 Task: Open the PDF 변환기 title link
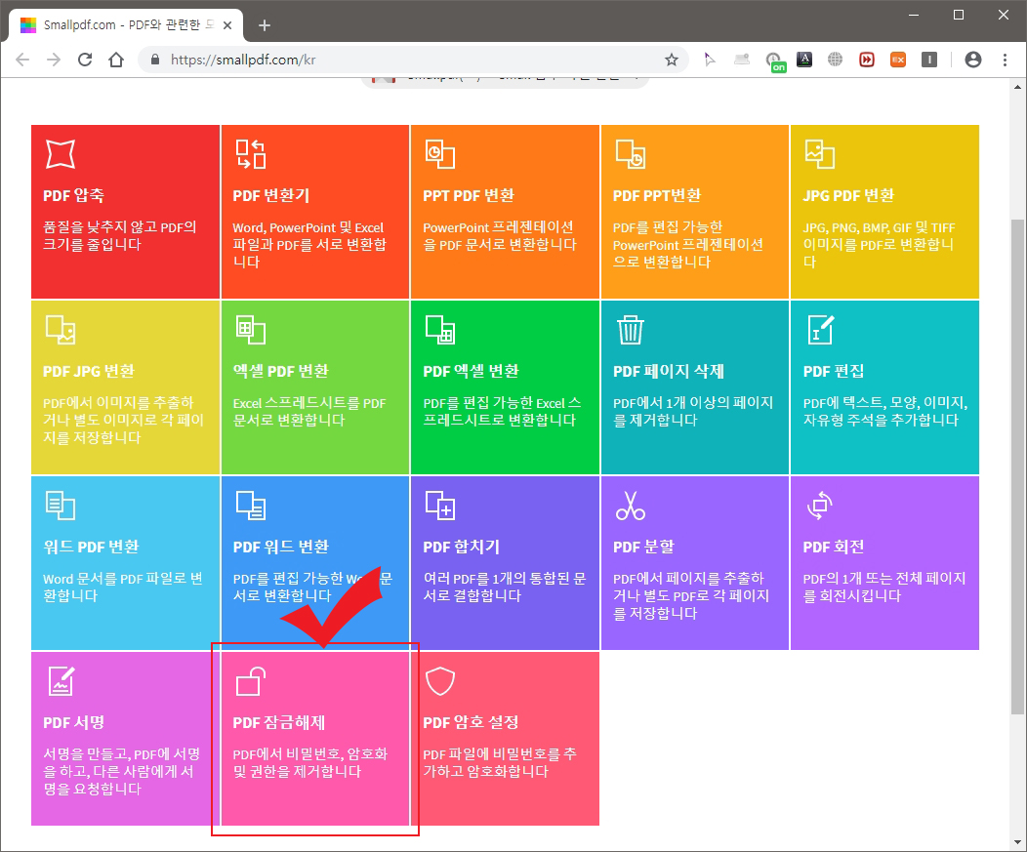(x=271, y=196)
